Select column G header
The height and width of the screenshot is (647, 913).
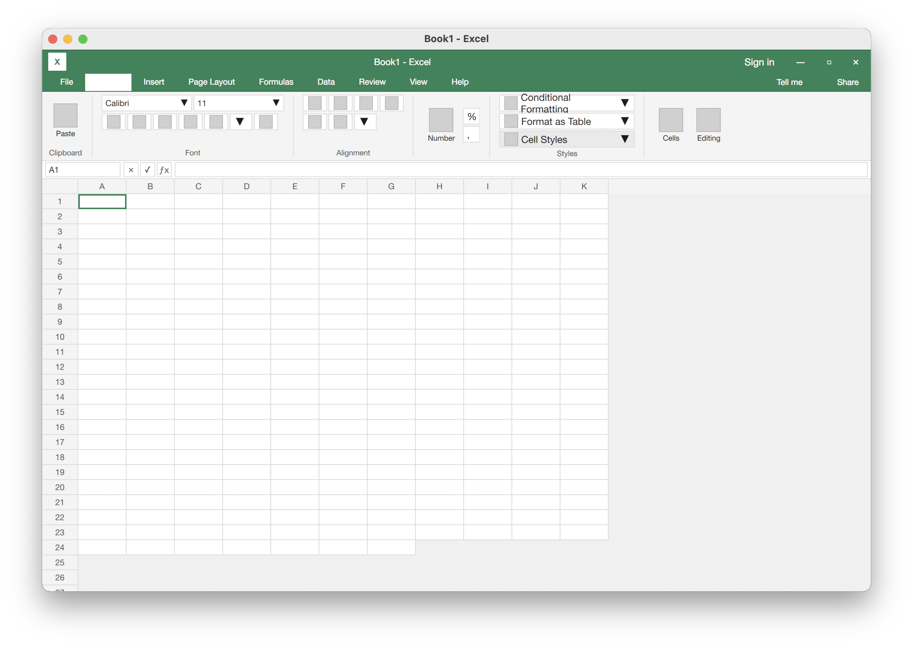pos(391,187)
